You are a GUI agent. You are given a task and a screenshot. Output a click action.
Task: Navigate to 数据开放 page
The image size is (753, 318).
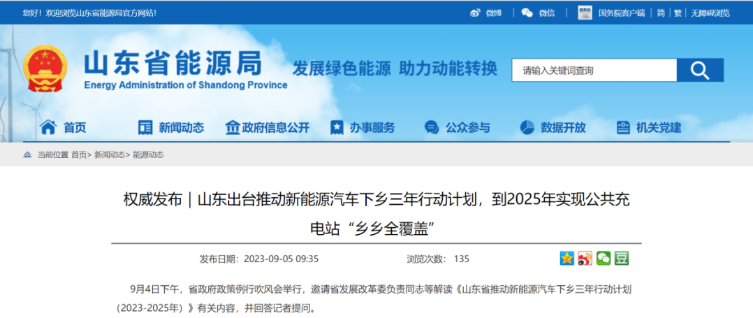[x=553, y=127]
